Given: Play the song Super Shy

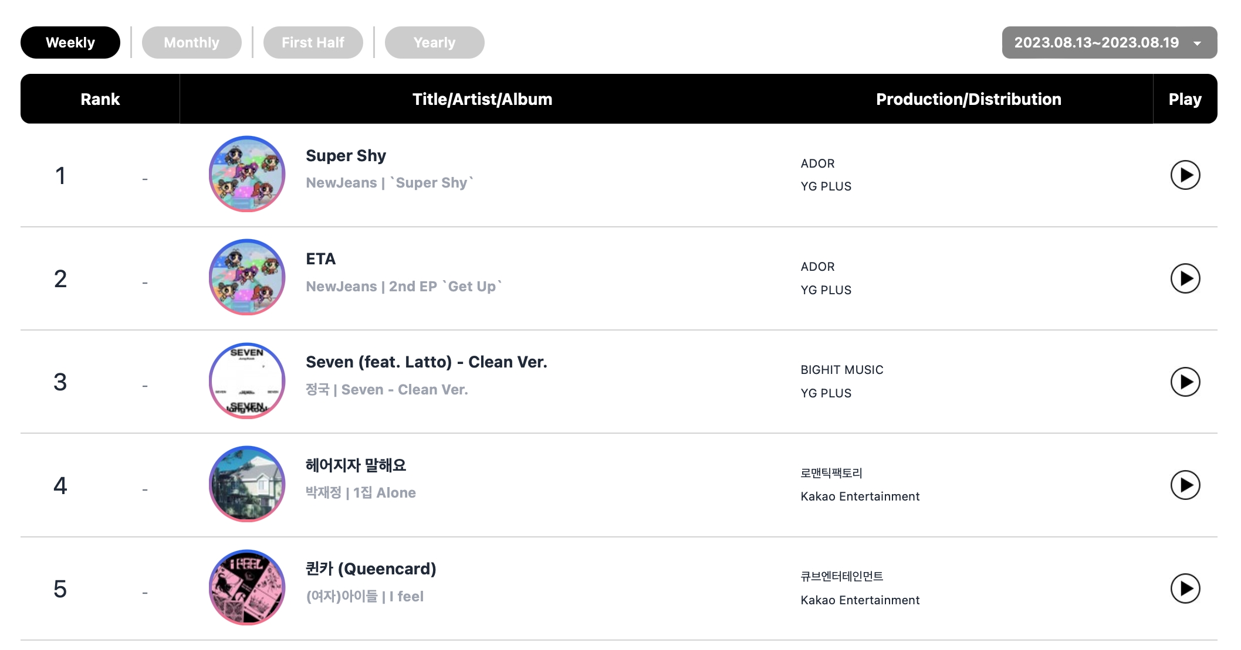Looking at the screenshot, I should pos(1185,175).
